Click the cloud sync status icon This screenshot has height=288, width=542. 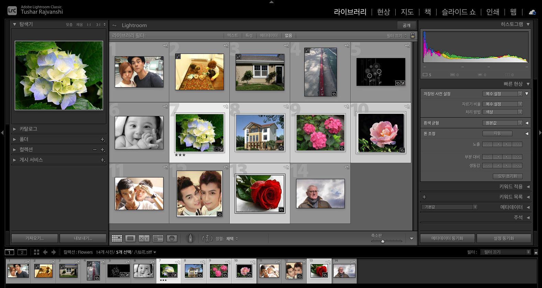[532, 12]
